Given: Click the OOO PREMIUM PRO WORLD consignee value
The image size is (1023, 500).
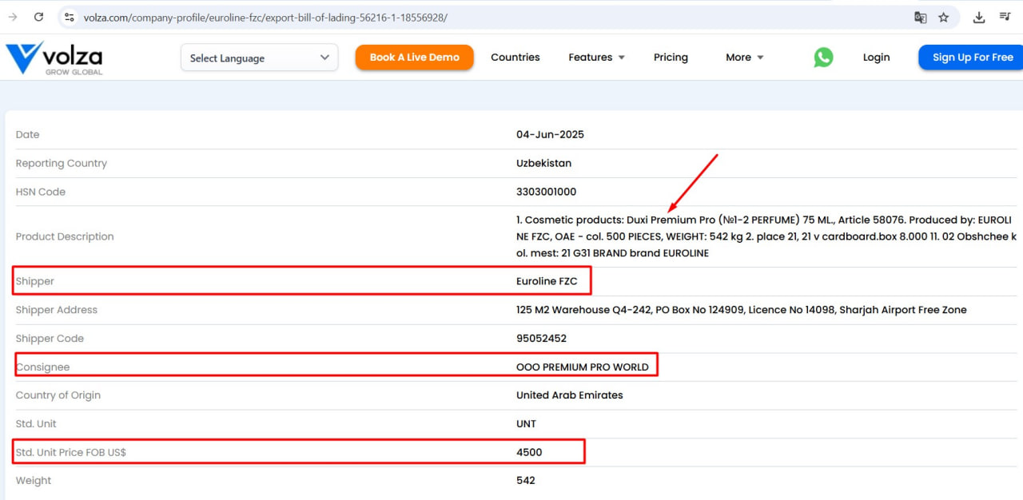Looking at the screenshot, I should click(x=582, y=367).
